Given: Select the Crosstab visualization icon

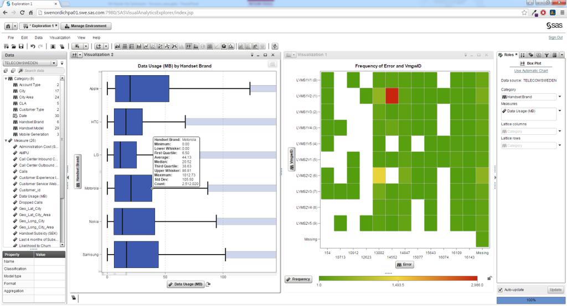Looking at the screenshot, I should [132, 46].
